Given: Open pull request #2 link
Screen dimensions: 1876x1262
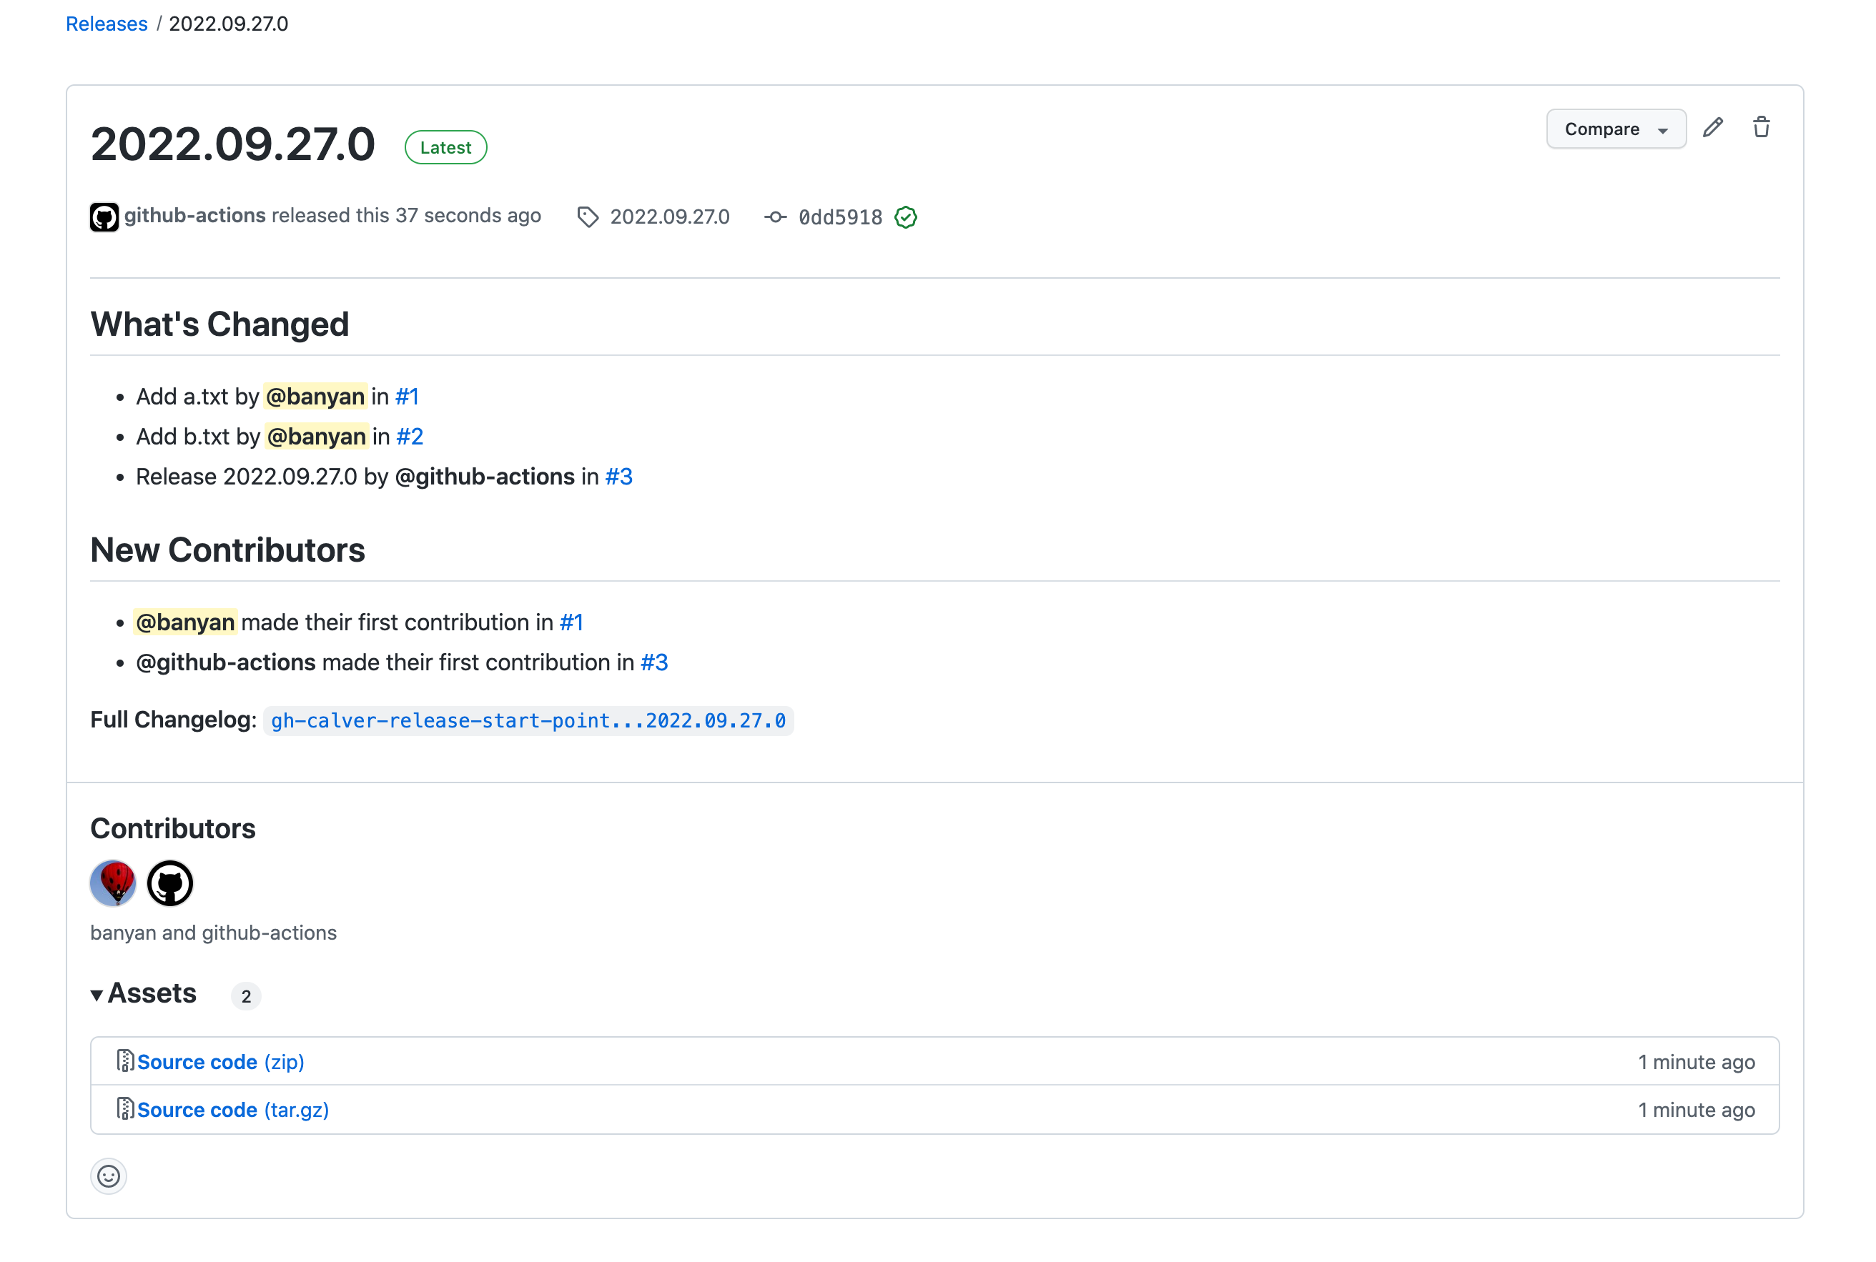Looking at the screenshot, I should 409,436.
